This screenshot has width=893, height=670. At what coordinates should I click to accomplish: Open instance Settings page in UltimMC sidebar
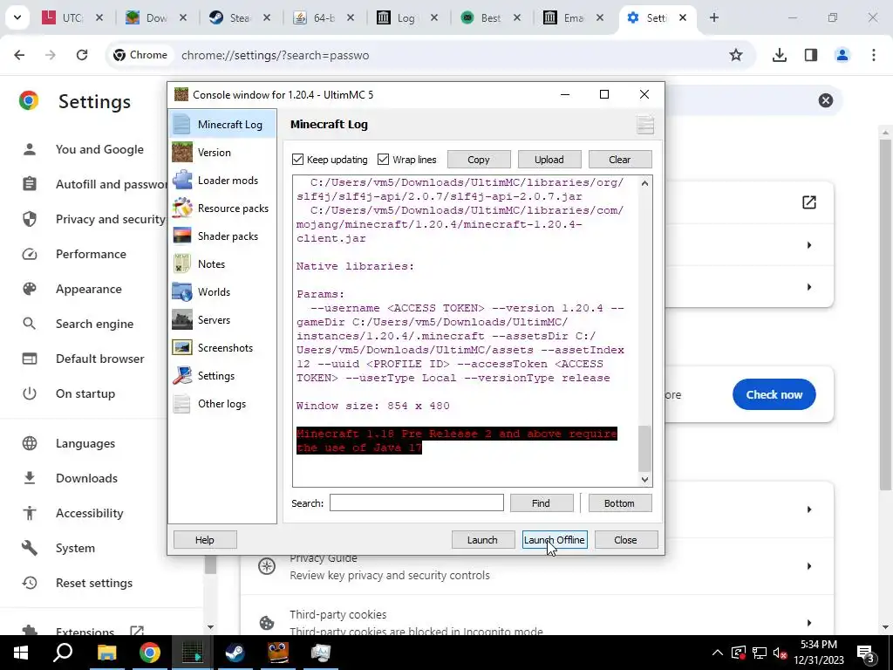point(222,375)
